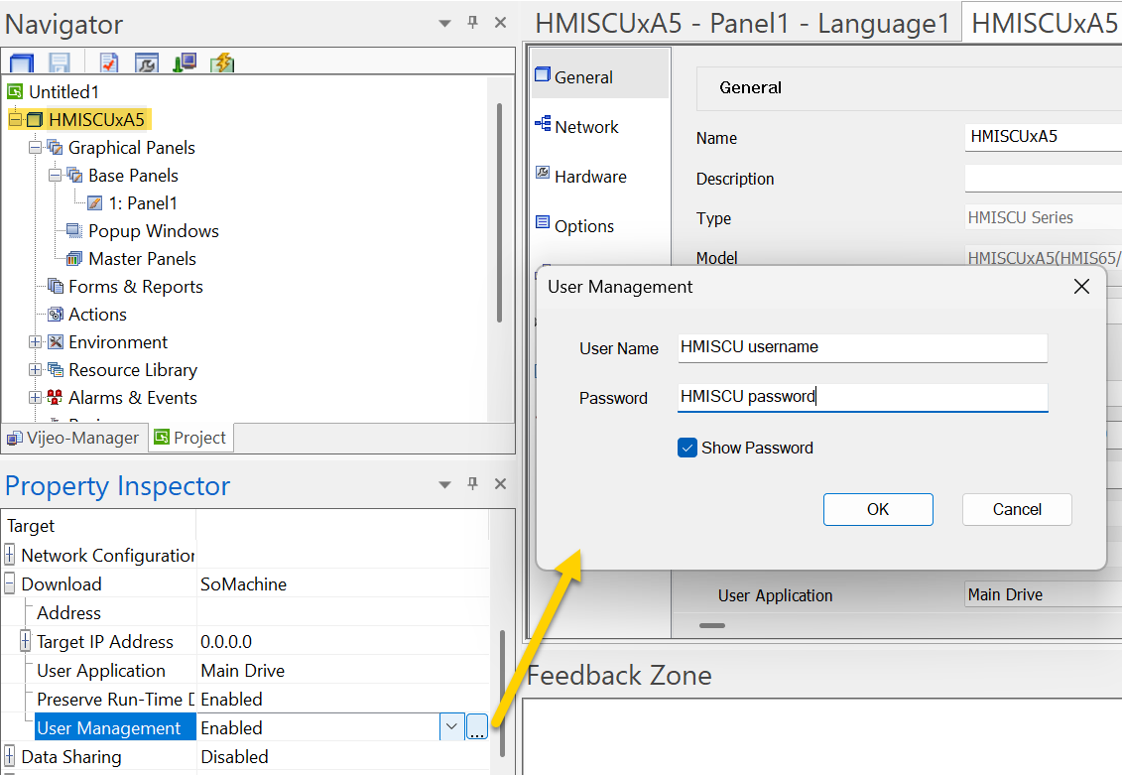Click the Property Inspector vertical scrollbar
Image resolution: width=1122 pixels, height=775 pixels.
(x=503, y=692)
